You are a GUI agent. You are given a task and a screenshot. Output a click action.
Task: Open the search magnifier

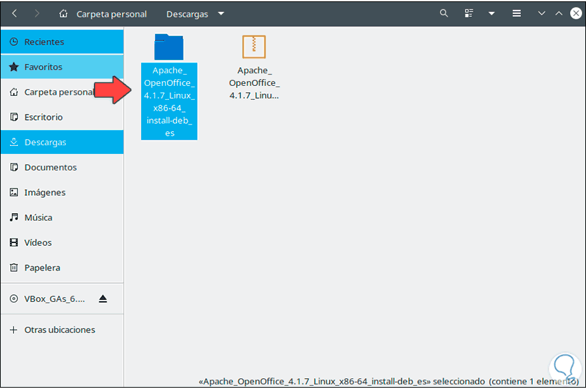[443, 13]
